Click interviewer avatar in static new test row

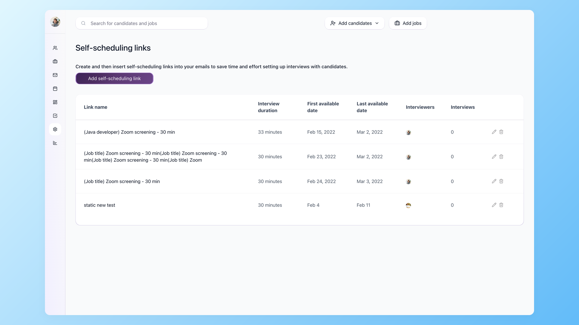tap(408, 206)
